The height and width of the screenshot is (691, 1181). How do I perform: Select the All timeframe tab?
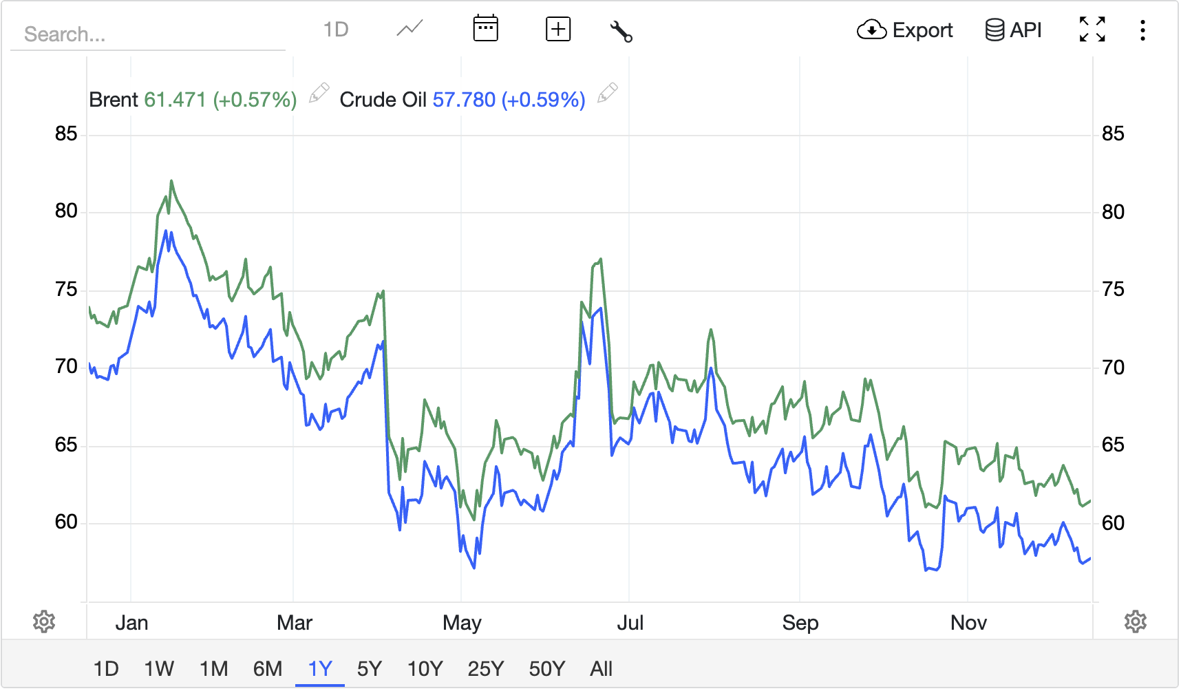[601, 668]
